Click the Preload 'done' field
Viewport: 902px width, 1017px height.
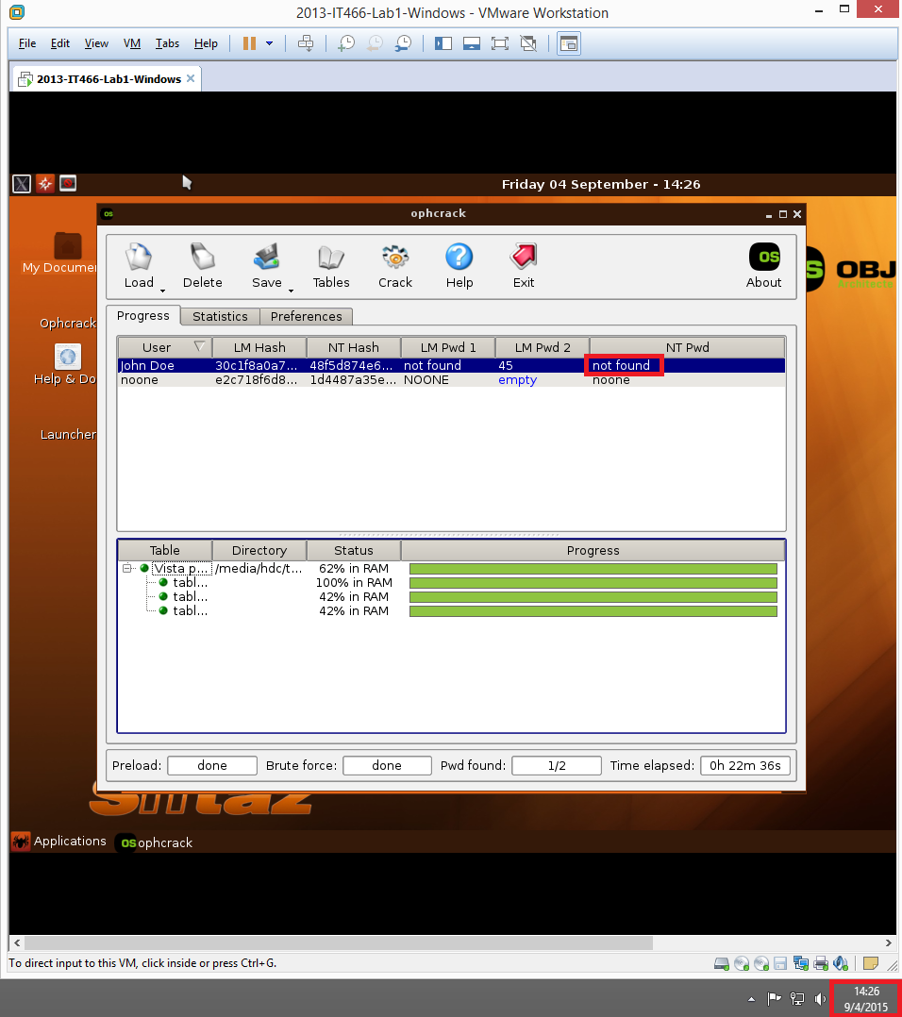click(212, 765)
